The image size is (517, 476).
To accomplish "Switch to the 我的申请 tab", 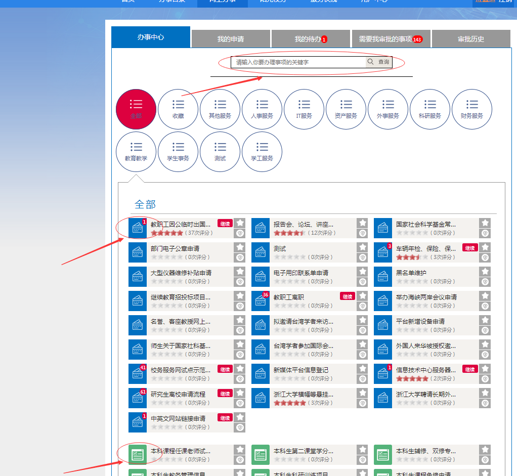I will click(231, 39).
